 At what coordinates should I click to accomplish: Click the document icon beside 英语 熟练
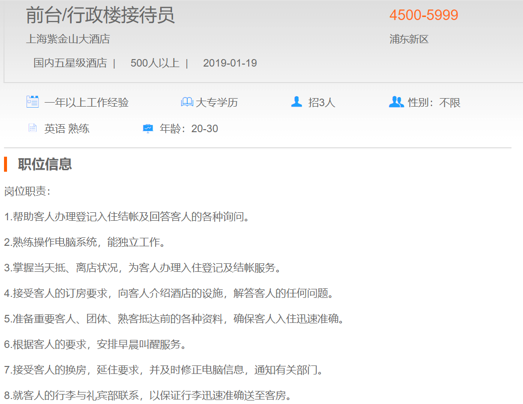tap(33, 128)
